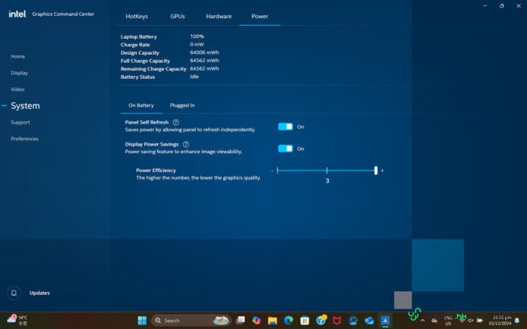Select the On Battery sub-tab
Image resolution: width=527 pixels, height=329 pixels.
141,105
